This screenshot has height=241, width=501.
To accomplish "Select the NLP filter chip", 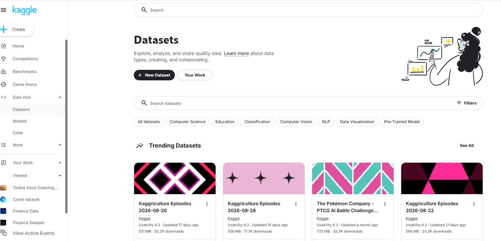I will point(326,122).
